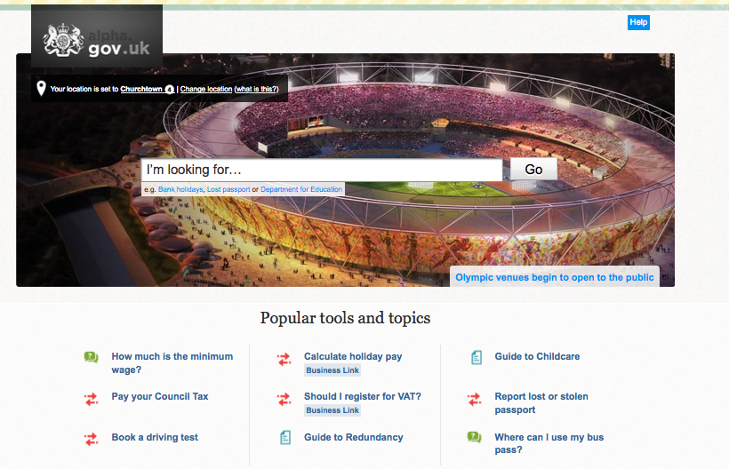Screen dimensions: 729x469
Task: Open the Pay your Council Tax link
Action: (x=160, y=396)
